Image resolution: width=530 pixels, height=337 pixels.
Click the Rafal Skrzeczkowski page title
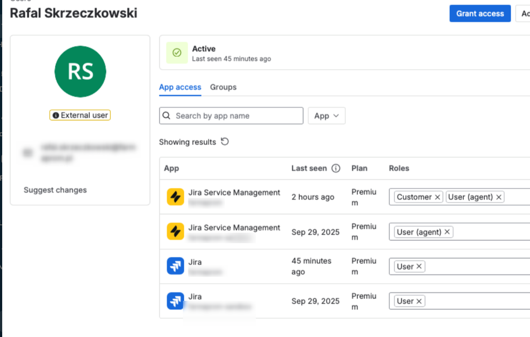click(x=73, y=13)
